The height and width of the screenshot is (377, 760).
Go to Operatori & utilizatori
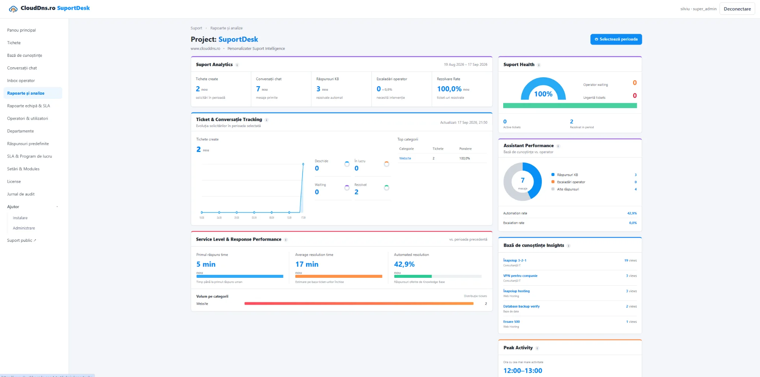click(x=33, y=118)
